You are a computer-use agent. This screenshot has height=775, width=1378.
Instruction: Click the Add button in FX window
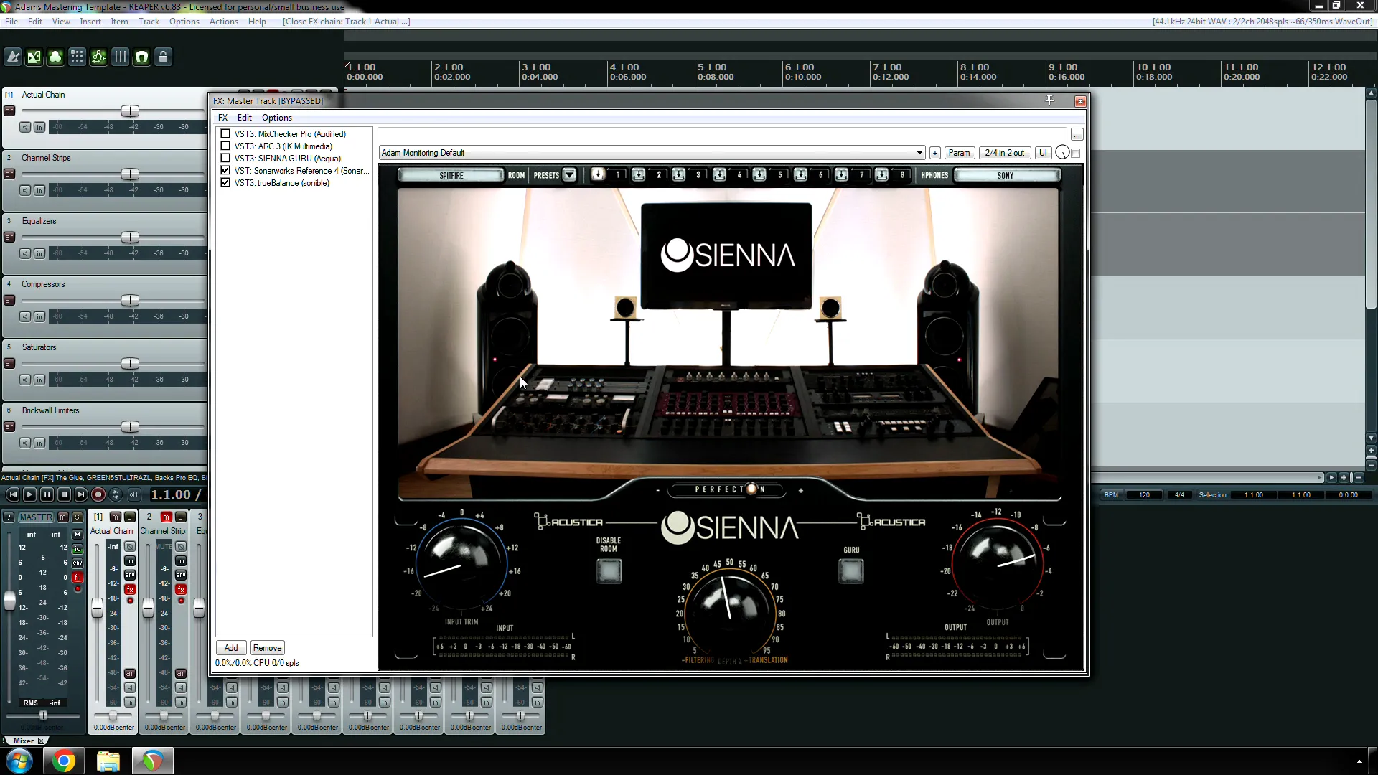[x=231, y=648]
